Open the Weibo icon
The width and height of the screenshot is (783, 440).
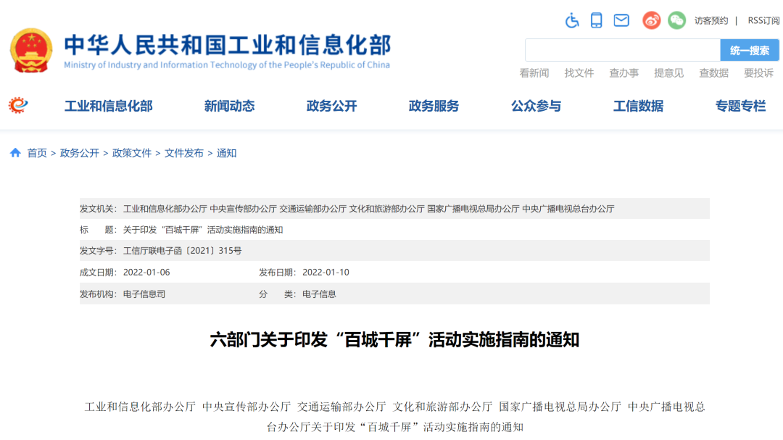(x=652, y=20)
